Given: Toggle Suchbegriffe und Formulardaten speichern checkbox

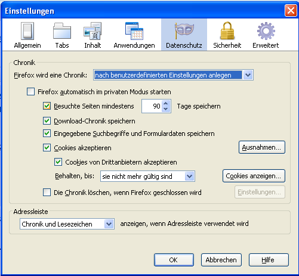Looking at the screenshot, I should [x=47, y=134].
